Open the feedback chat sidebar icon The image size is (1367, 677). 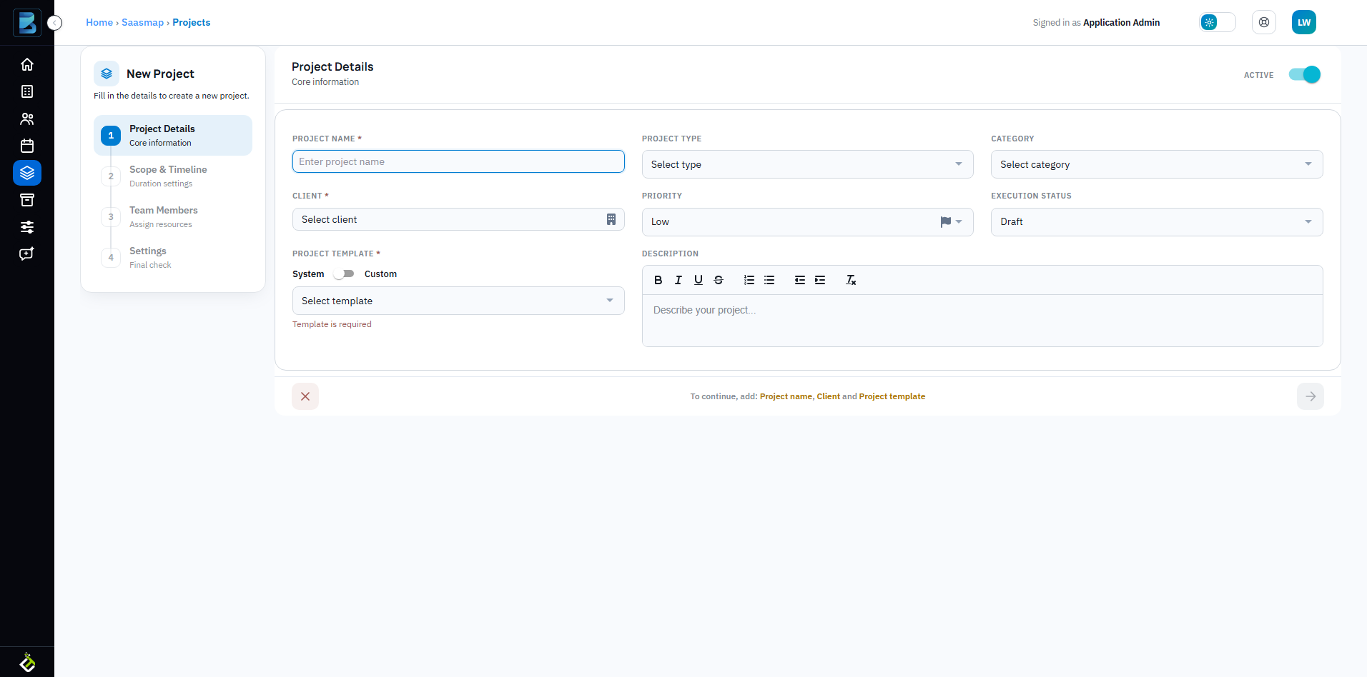point(27,254)
